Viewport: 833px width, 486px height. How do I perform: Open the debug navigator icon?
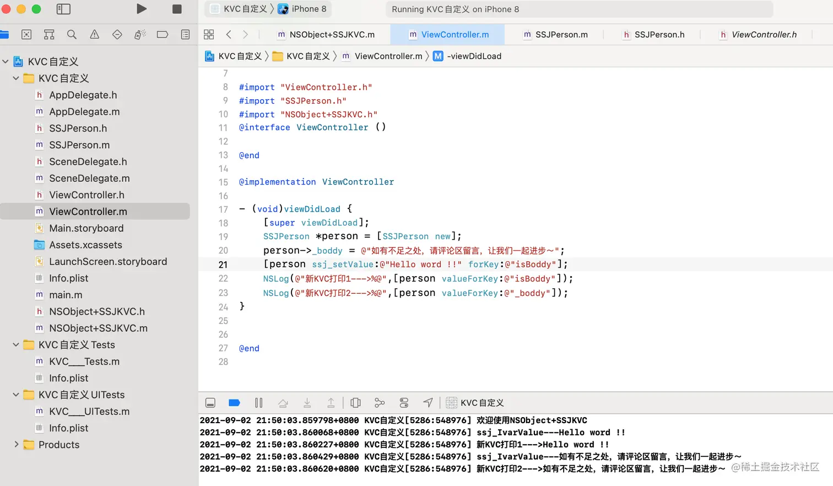[140, 34]
